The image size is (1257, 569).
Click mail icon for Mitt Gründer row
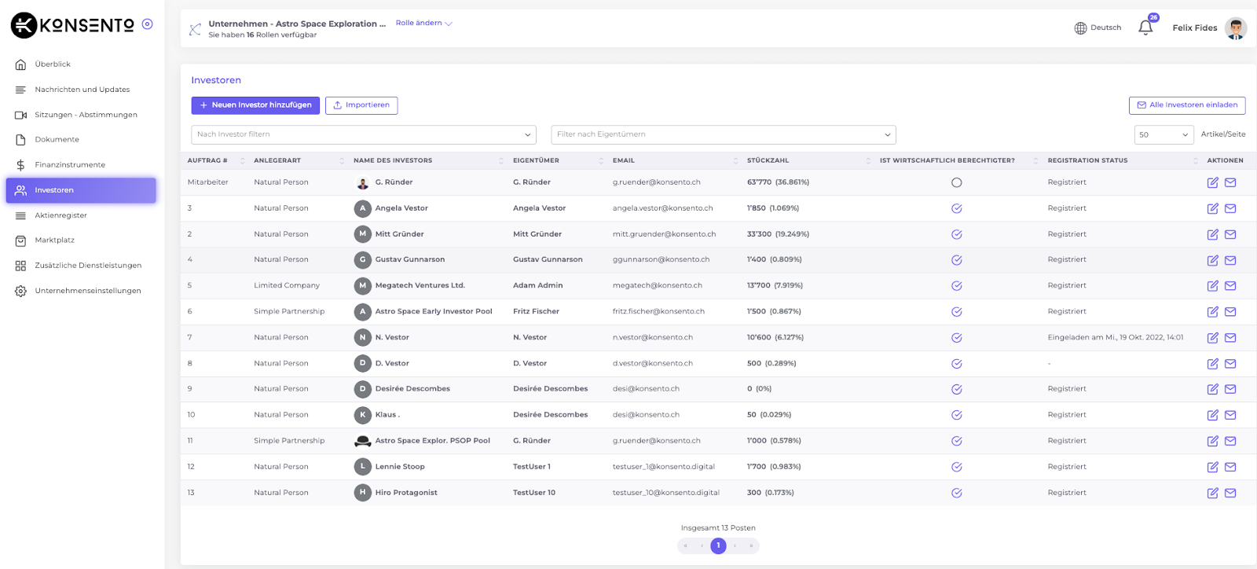click(x=1230, y=234)
